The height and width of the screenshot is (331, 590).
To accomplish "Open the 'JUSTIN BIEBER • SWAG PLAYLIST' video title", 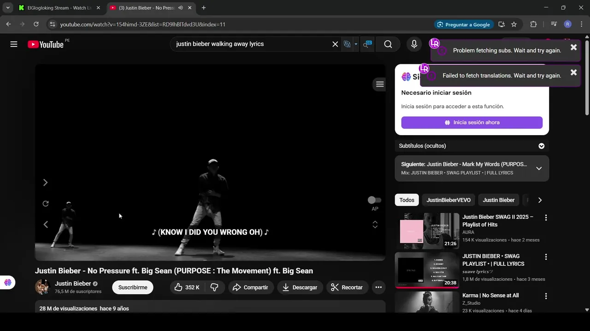I will pyautogui.click(x=493, y=260).
